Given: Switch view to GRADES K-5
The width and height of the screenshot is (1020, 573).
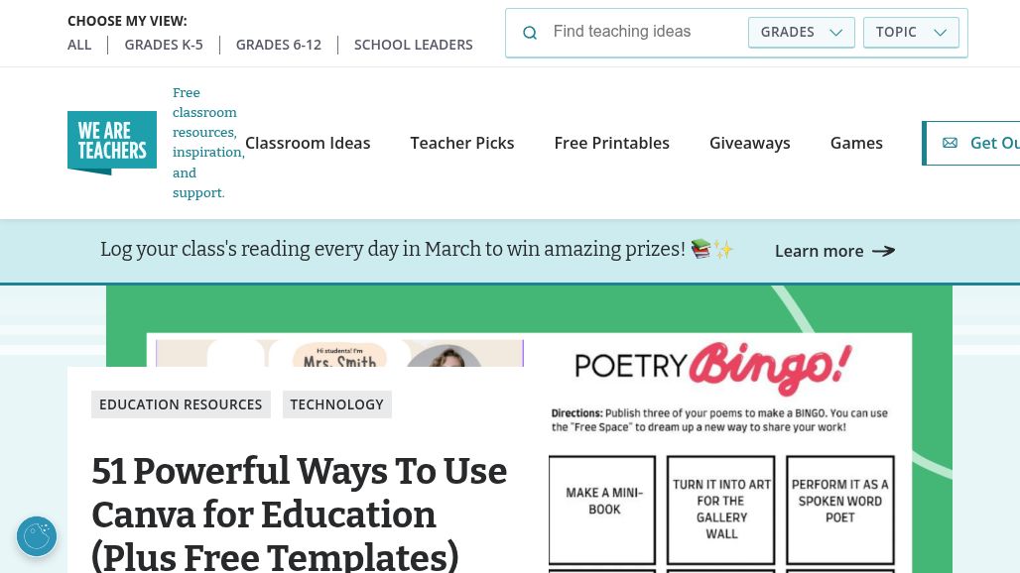Looking at the screenshot, I should tap(164, 45).
